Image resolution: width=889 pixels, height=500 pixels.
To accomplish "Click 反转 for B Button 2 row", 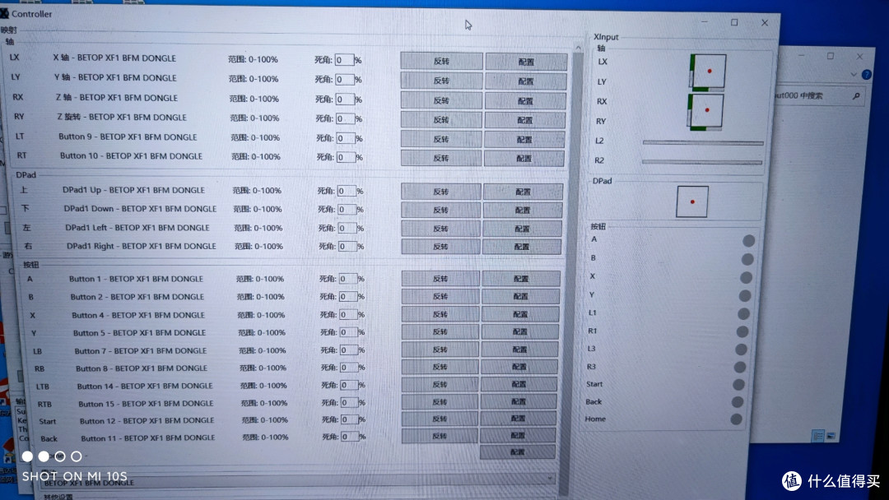I will [x=440, y=296].
